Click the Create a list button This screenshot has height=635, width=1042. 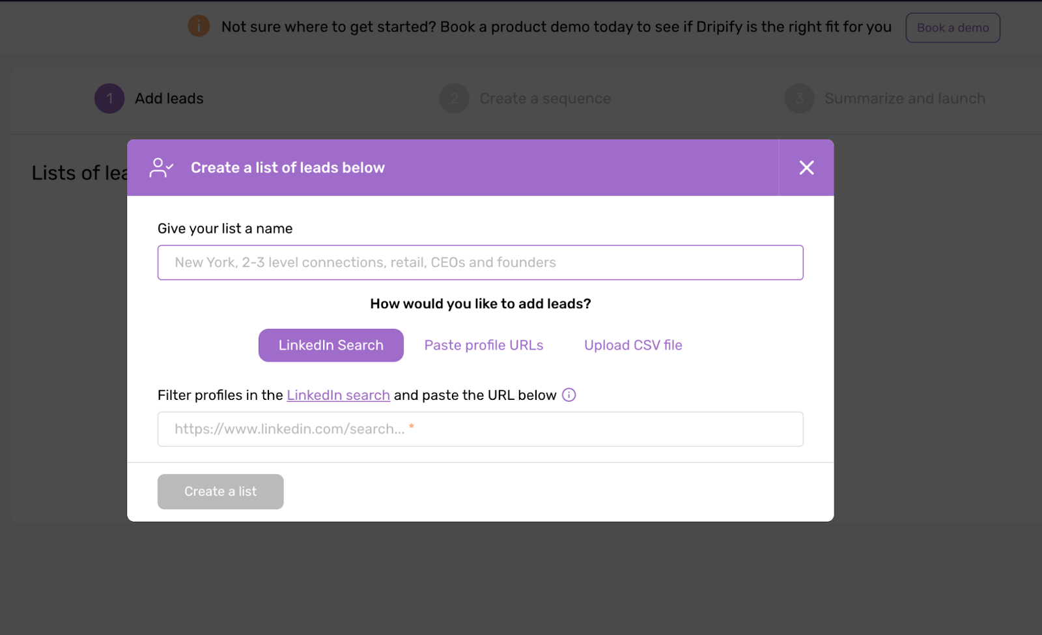[220, 491]
